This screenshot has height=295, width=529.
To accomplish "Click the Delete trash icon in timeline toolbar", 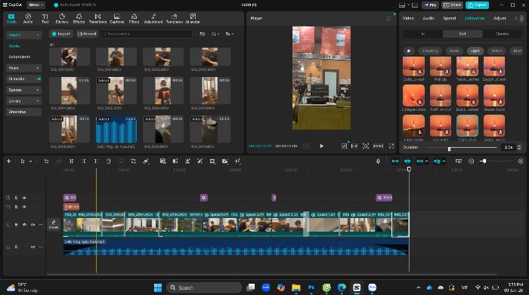I will pyautogui.click(x=108, y=161).
